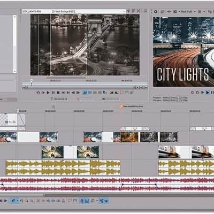The width and height of the screenshot is (214, 214).
Task: Click Play From Start in Trimmer transport
Action: tap(43, 93)
